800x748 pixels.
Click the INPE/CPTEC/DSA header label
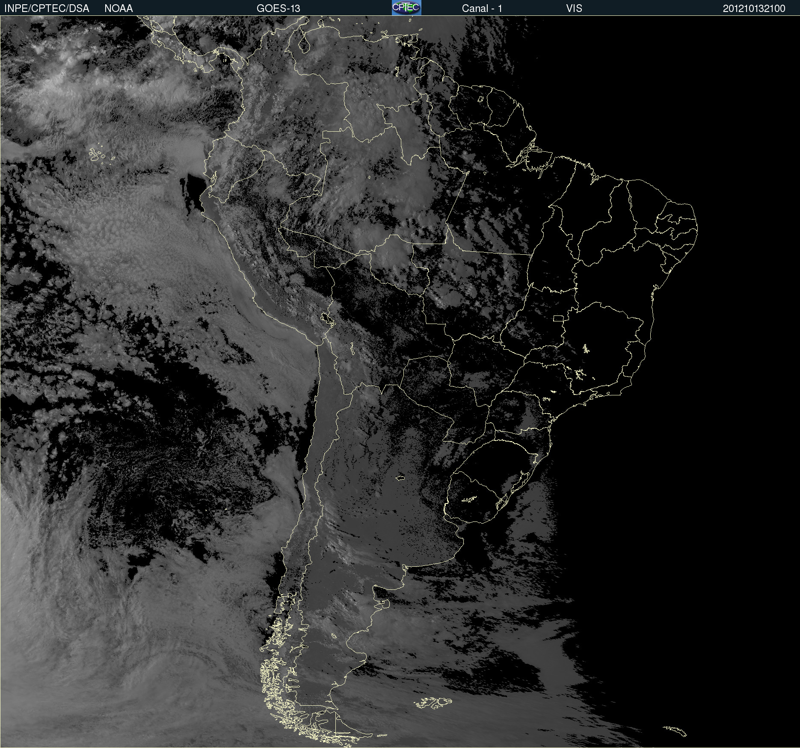click(47, 9)
